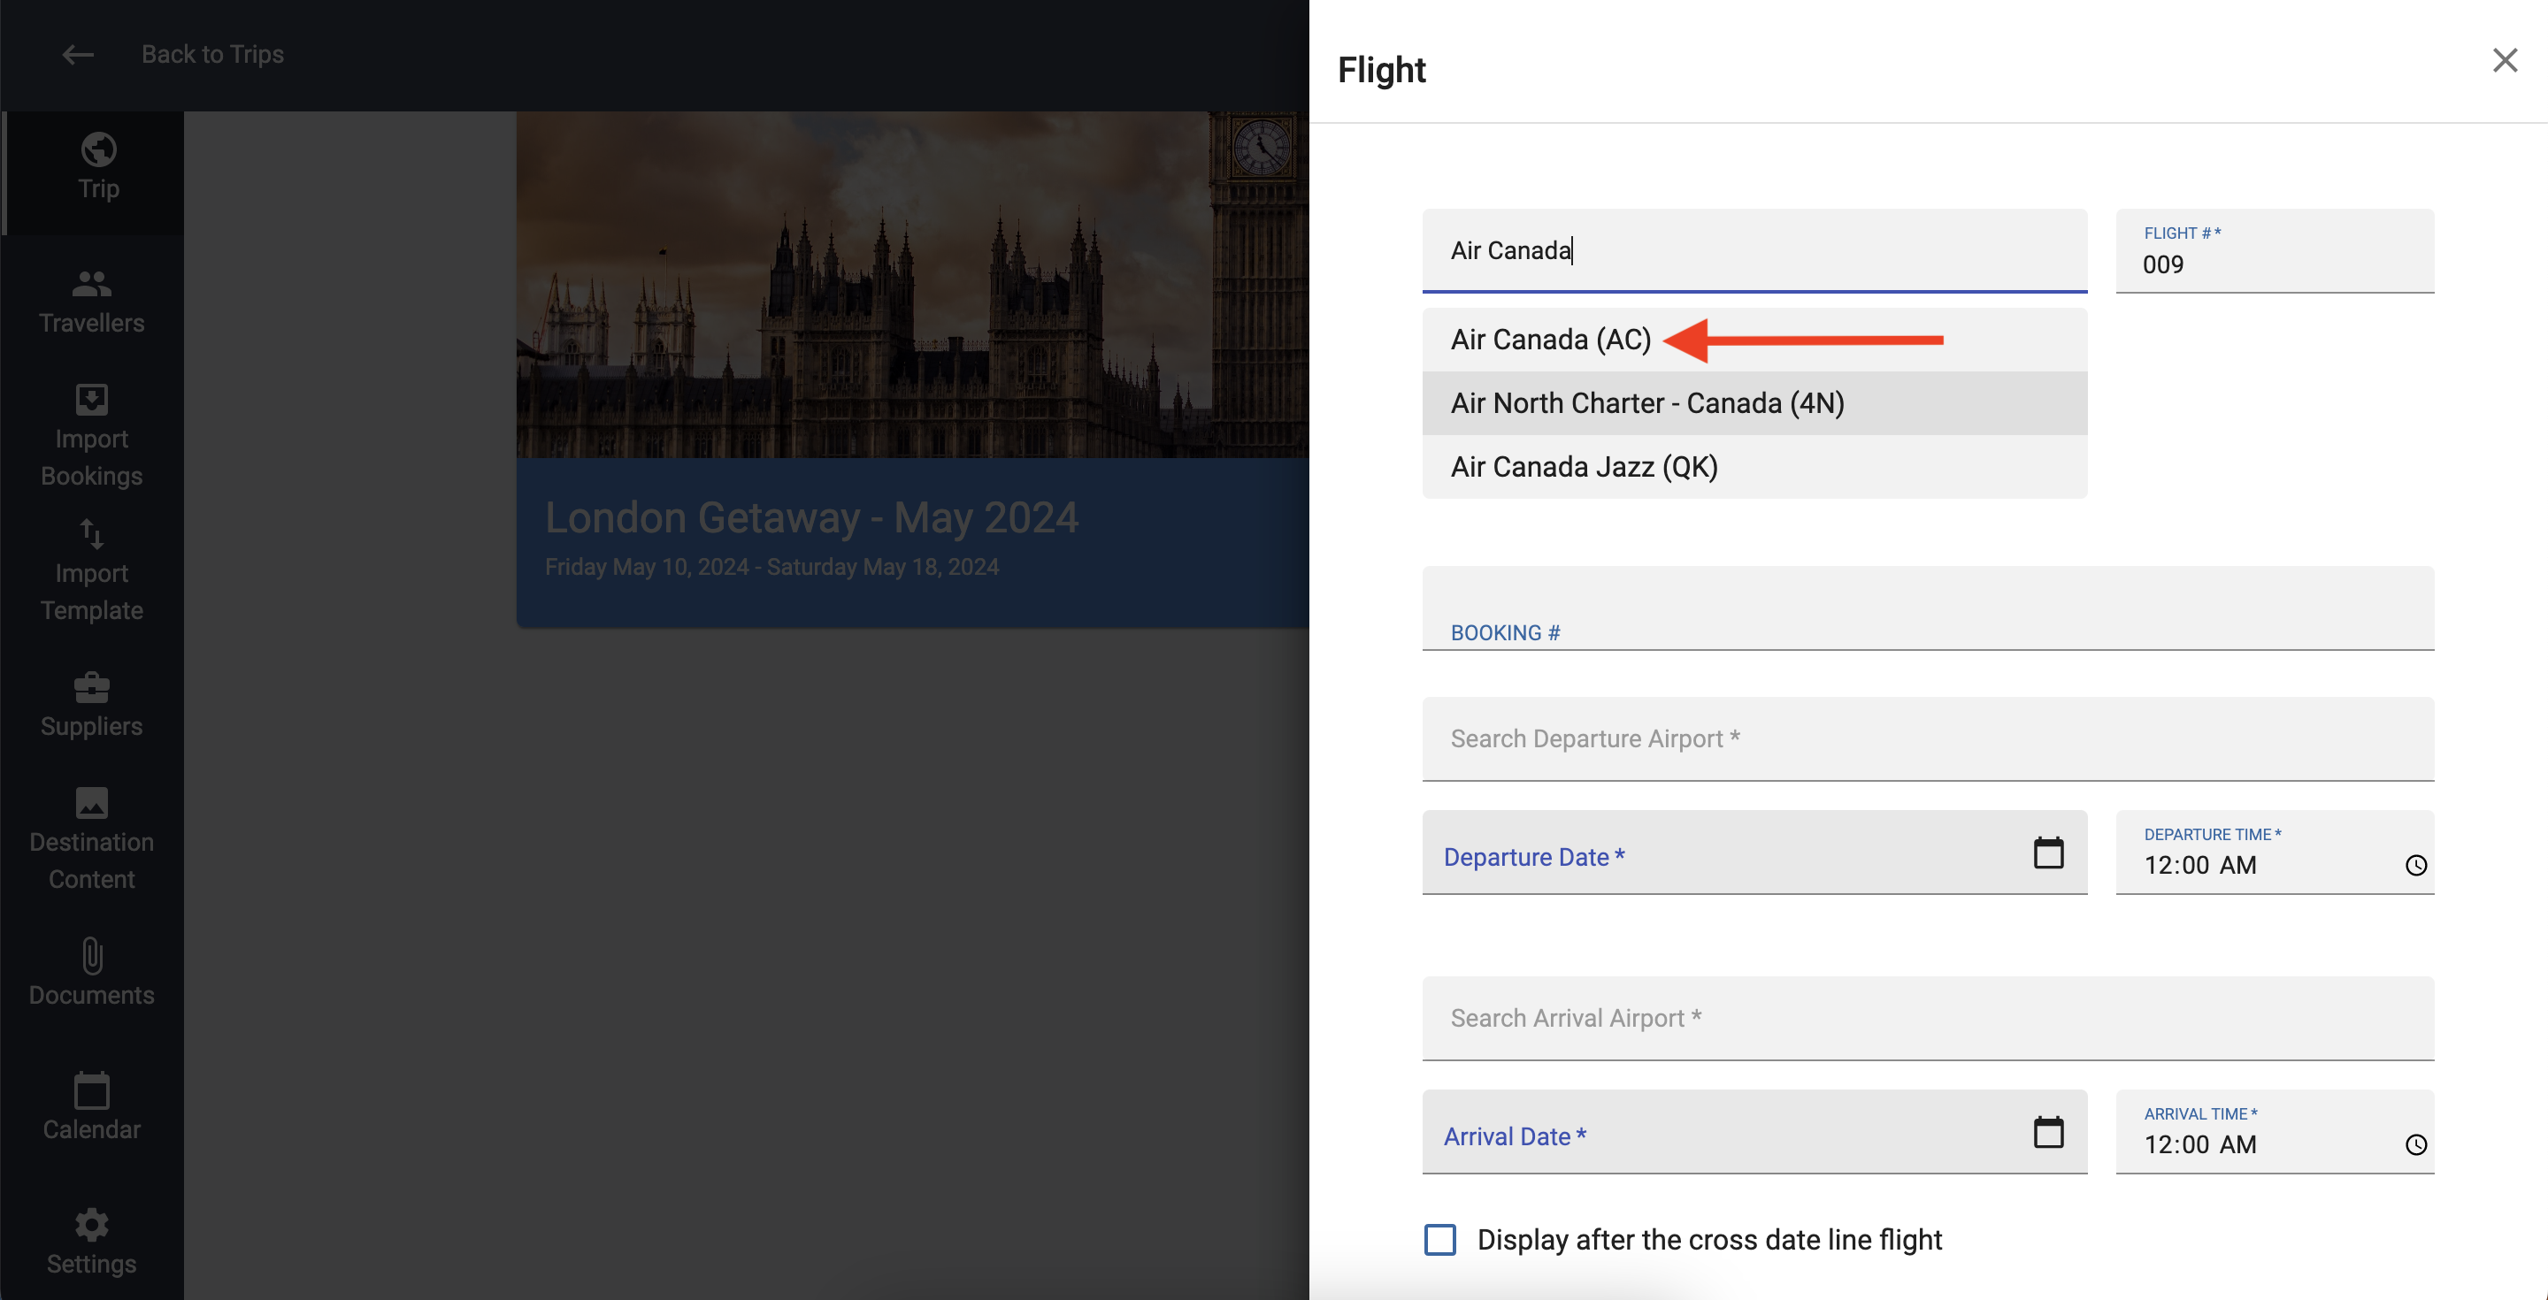Open the Destination Content image icon
The height and width of the screenshot is (1300, 2548).
click(91, 803)
